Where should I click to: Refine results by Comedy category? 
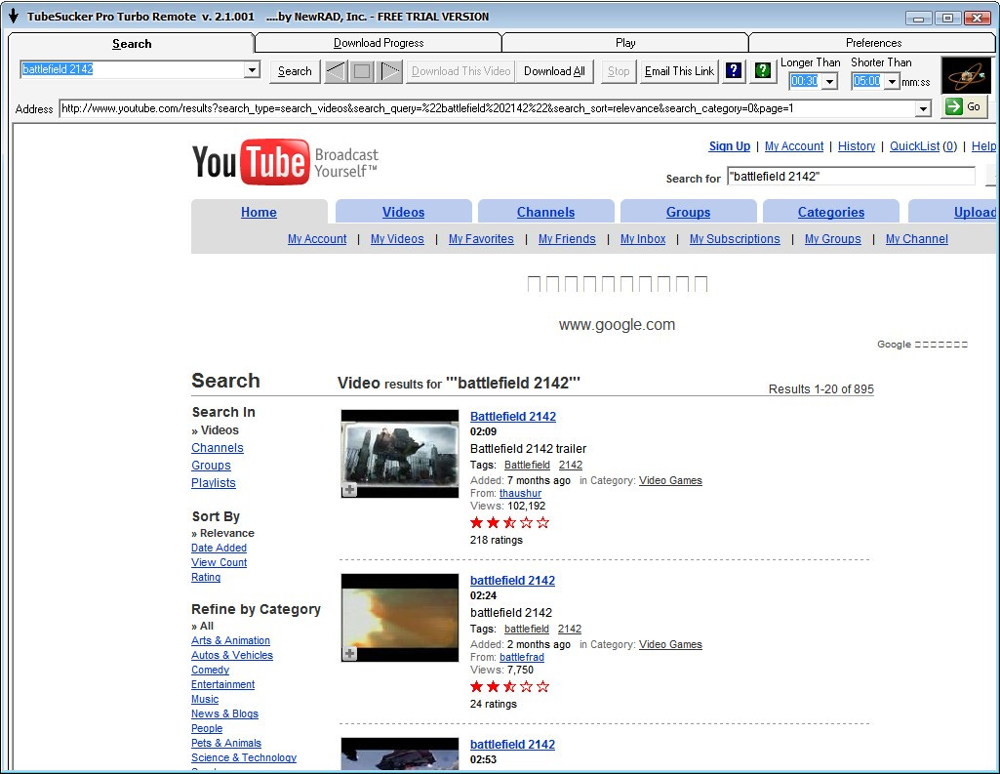point(210,670)
